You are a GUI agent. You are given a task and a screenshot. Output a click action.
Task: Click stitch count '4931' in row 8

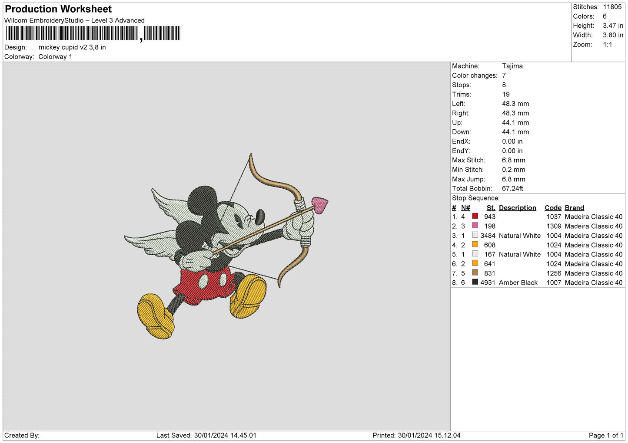[x=488, y=282]
